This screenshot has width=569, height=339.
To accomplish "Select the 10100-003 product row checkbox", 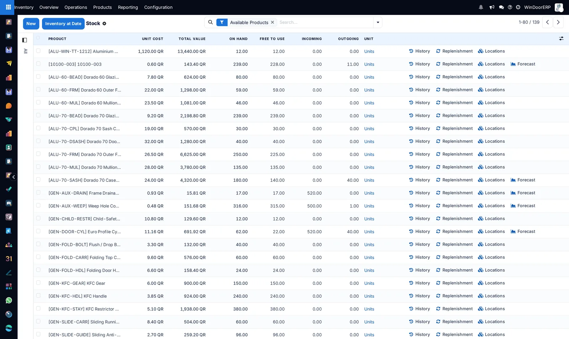I will (38, 64).
